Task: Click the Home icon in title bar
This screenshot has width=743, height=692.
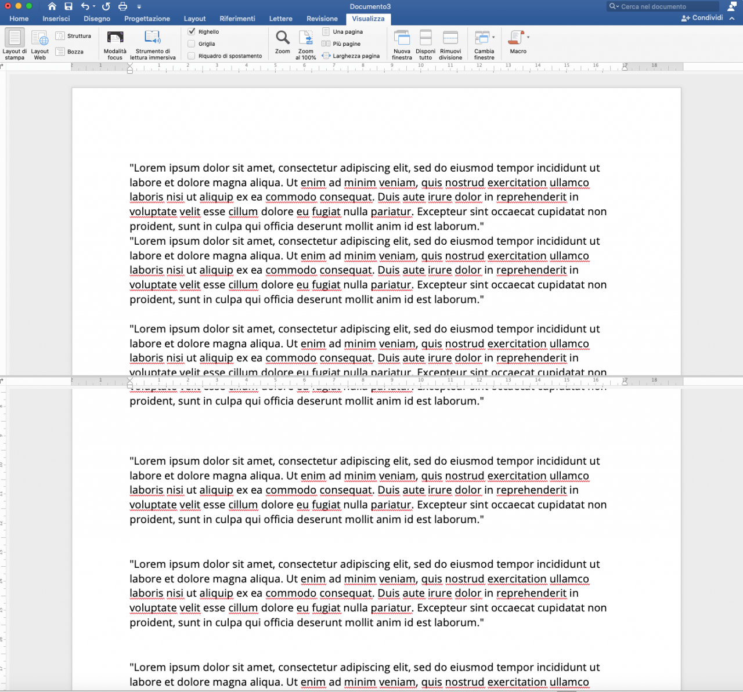Action: (x=52, y=6)
